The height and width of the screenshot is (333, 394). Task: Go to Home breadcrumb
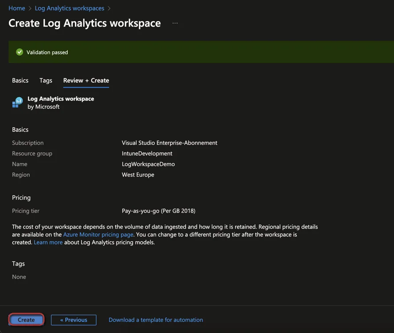tap(17, 8)
